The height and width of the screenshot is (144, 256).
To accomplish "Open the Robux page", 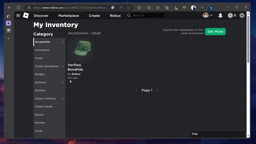I will 115,16.
